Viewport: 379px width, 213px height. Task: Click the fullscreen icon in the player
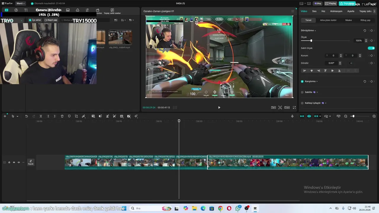[294, 107]
